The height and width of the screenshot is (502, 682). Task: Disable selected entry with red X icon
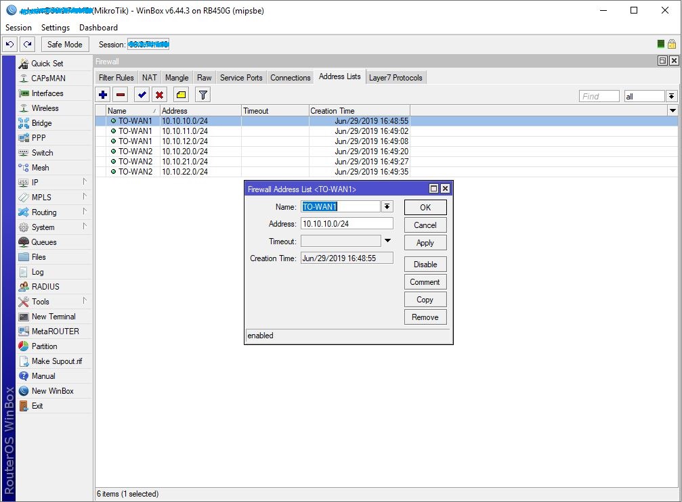click(160, 94)
